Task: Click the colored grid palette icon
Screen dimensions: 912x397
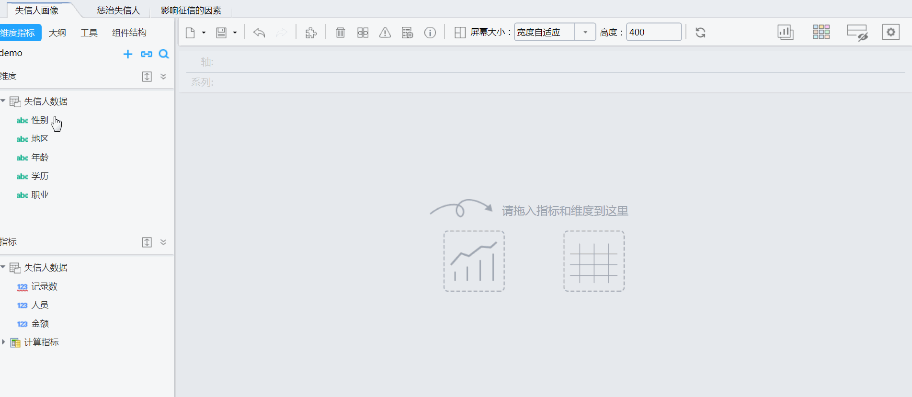Action: click(x=821, y=33)
